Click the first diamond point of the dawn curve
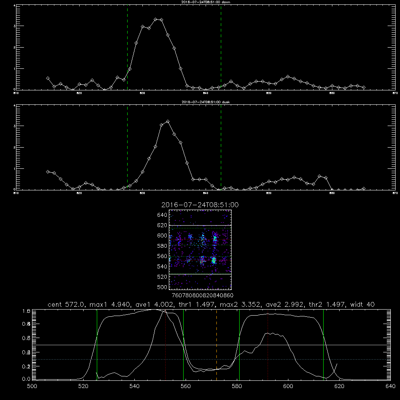Viewport: 400px width, 400px height. coord(48,78)
